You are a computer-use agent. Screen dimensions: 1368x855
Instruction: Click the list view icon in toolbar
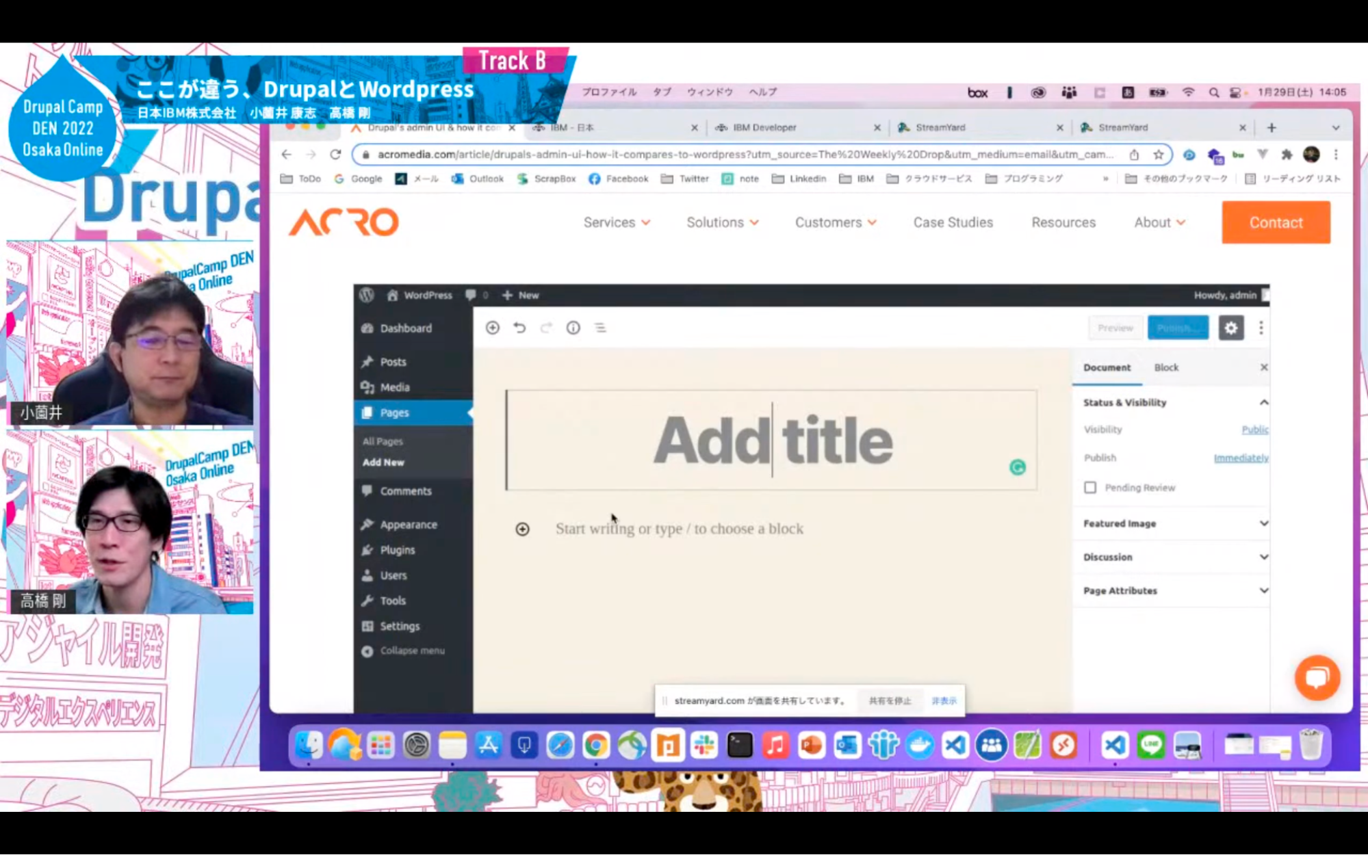(598, 327)
